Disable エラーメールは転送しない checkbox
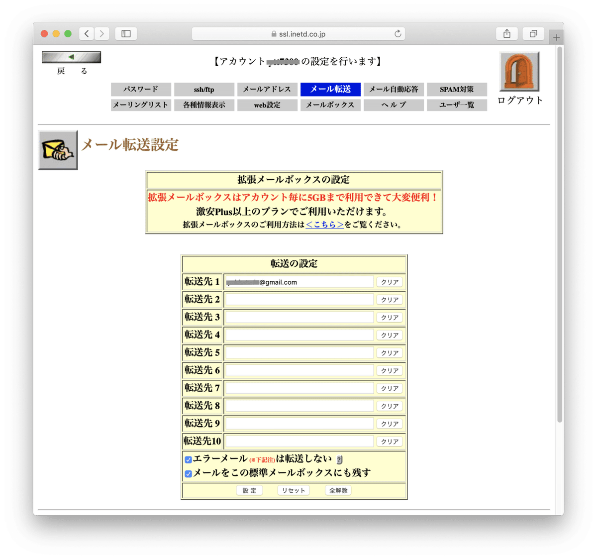Image resolution: width=597 pixels, height=559 pixels. 188,459
